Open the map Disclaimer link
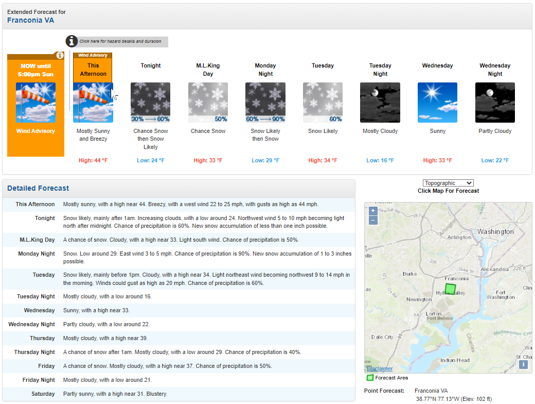535x404 pixels. tap(380, 369)
